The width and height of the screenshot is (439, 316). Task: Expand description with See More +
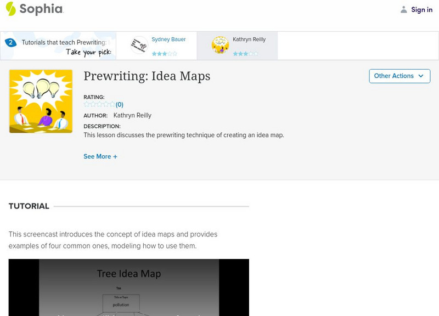[100, 156]
